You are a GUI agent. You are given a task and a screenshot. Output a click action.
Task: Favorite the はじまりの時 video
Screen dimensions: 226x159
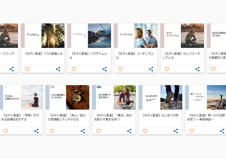pyautogui.click(x=145, y=131)
